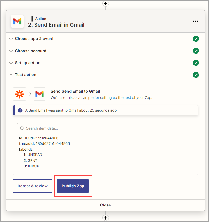Image resolution: width=209 pixels, height=222 pixels.
Task: Close the action editor panel
Action: point(105,205)
